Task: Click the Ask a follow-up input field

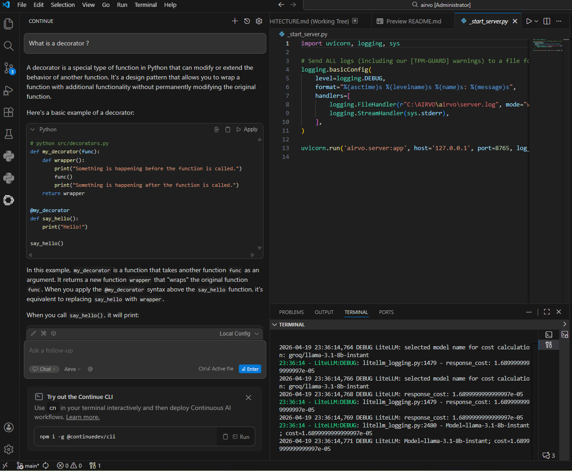Action: (145, 351)
